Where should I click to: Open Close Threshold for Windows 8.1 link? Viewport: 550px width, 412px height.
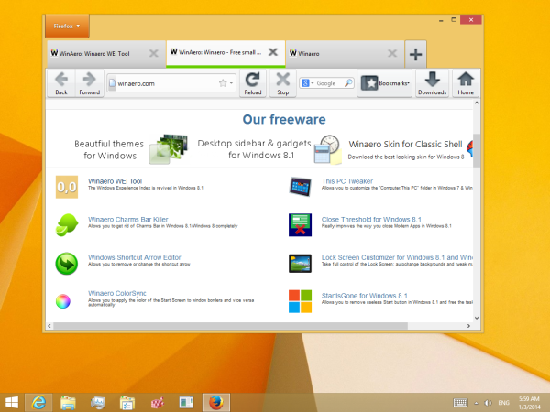(x=371, y=220)
